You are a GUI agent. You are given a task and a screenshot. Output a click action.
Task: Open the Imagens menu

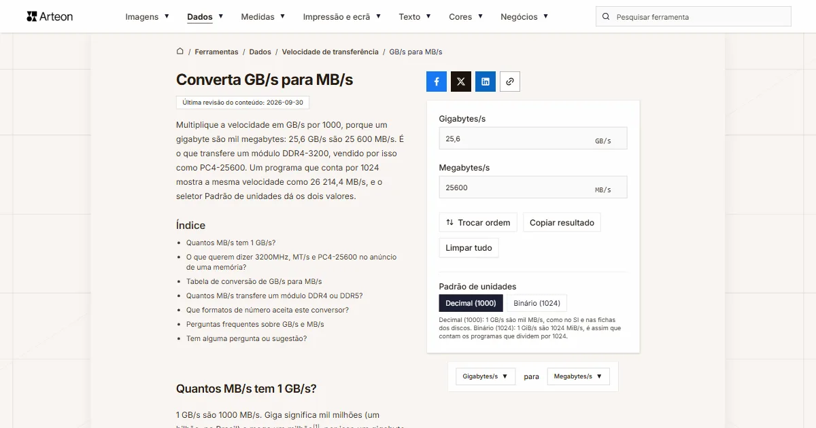(x=147, y=17)
